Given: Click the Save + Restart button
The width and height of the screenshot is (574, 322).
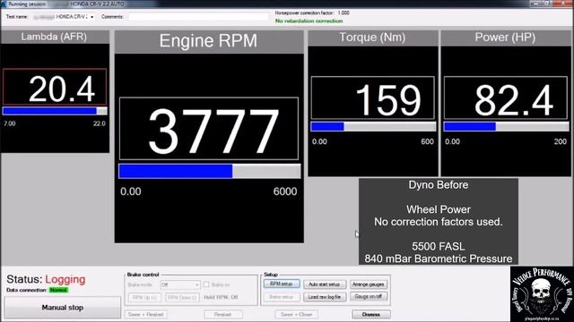Looking at the screenshot, I should coord(145,314).
